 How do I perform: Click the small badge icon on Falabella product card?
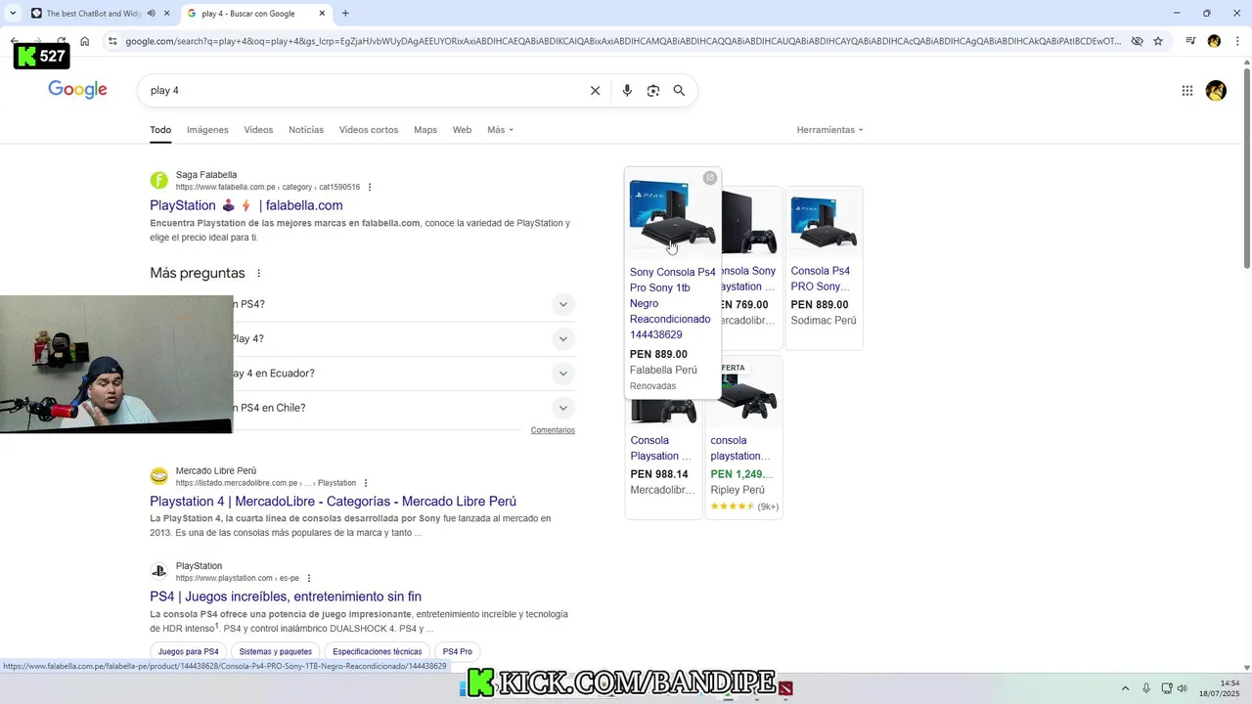click(x=710, y=178)
